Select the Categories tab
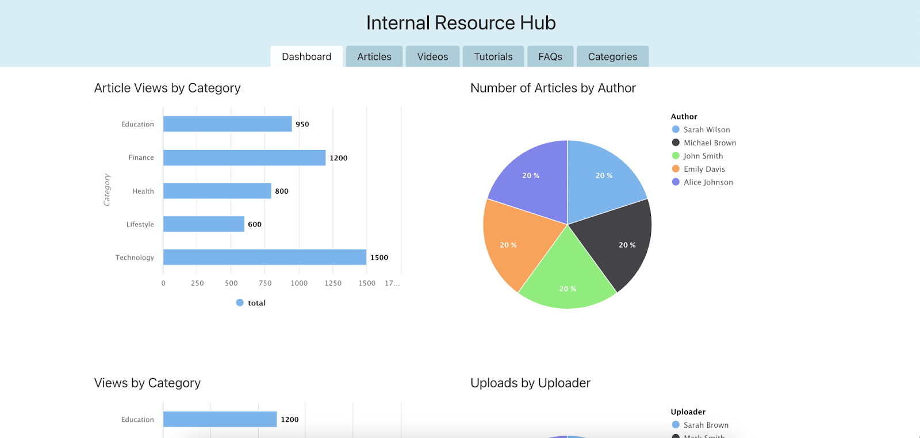 (x=612, y=57)
